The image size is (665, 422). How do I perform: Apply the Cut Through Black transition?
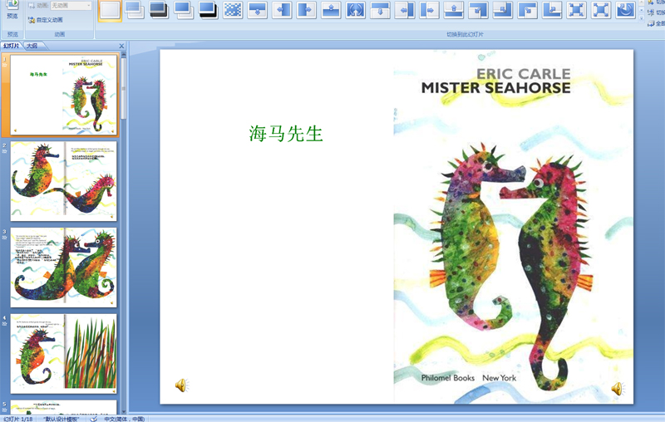point(209,10)
